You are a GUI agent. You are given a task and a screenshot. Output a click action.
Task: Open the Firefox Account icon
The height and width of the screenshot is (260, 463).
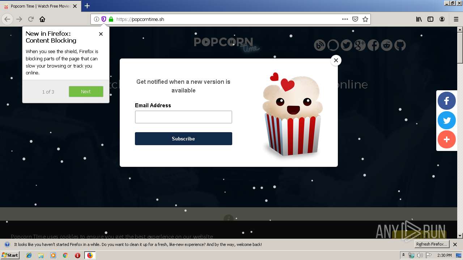[x=442, y=19]
